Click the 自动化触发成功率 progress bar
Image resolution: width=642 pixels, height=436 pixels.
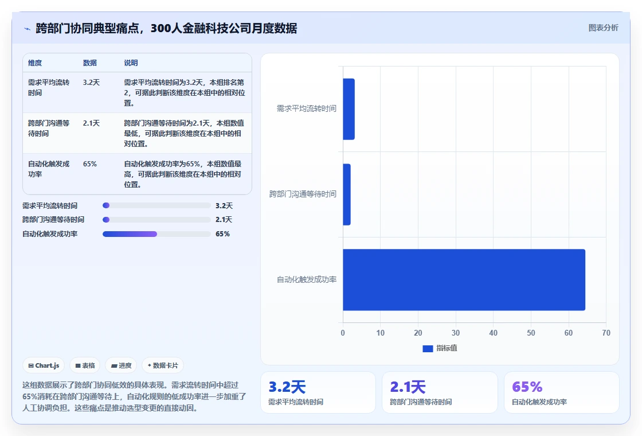pos(156,234)
